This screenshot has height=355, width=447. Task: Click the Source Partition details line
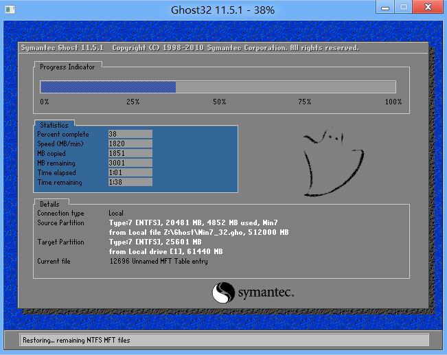[x=193, y=223]
